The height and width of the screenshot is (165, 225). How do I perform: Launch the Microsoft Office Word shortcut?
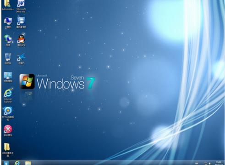(x=21, y=6)
